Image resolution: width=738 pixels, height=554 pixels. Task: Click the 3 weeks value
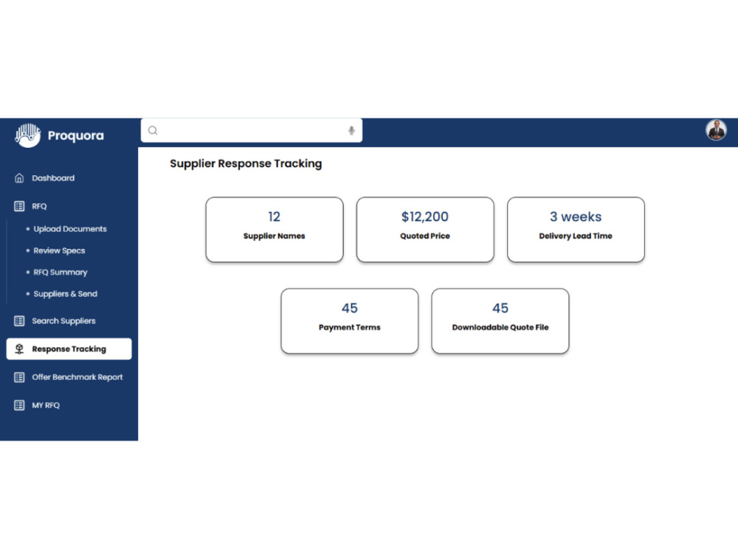pos(576,216)
